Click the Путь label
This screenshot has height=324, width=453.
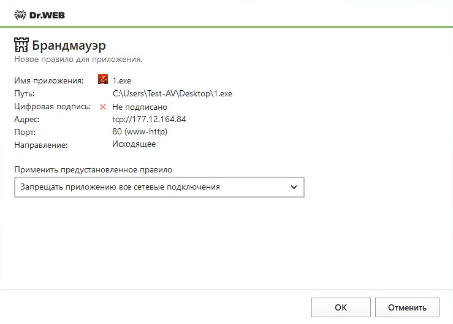click(x=25, y=94)
